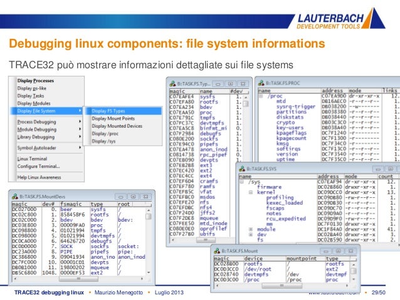The width and height of the screenshot is (400, 300).
Task: Open Help Linux Awareness menu entry
Action: (x=39, y=177)
